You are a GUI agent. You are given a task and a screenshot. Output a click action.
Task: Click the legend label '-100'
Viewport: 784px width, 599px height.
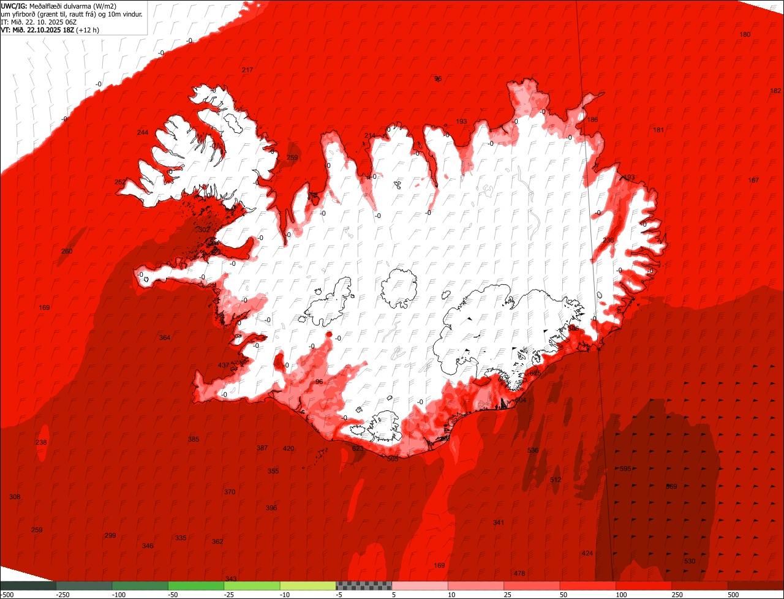click(118, 595)
